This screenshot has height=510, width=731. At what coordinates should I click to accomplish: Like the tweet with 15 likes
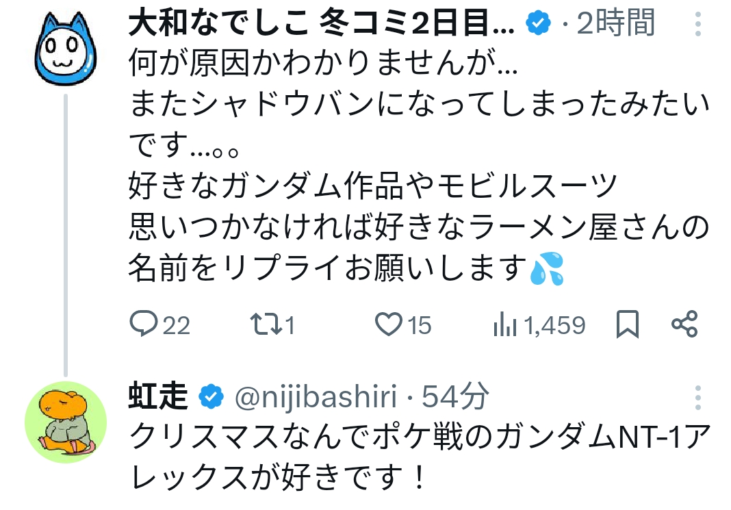390,324
